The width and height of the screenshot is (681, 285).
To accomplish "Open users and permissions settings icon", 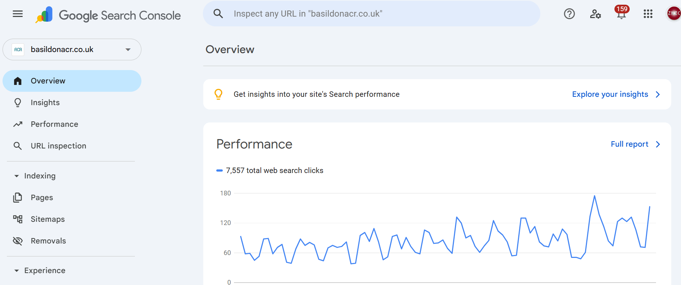I will 595,14.
